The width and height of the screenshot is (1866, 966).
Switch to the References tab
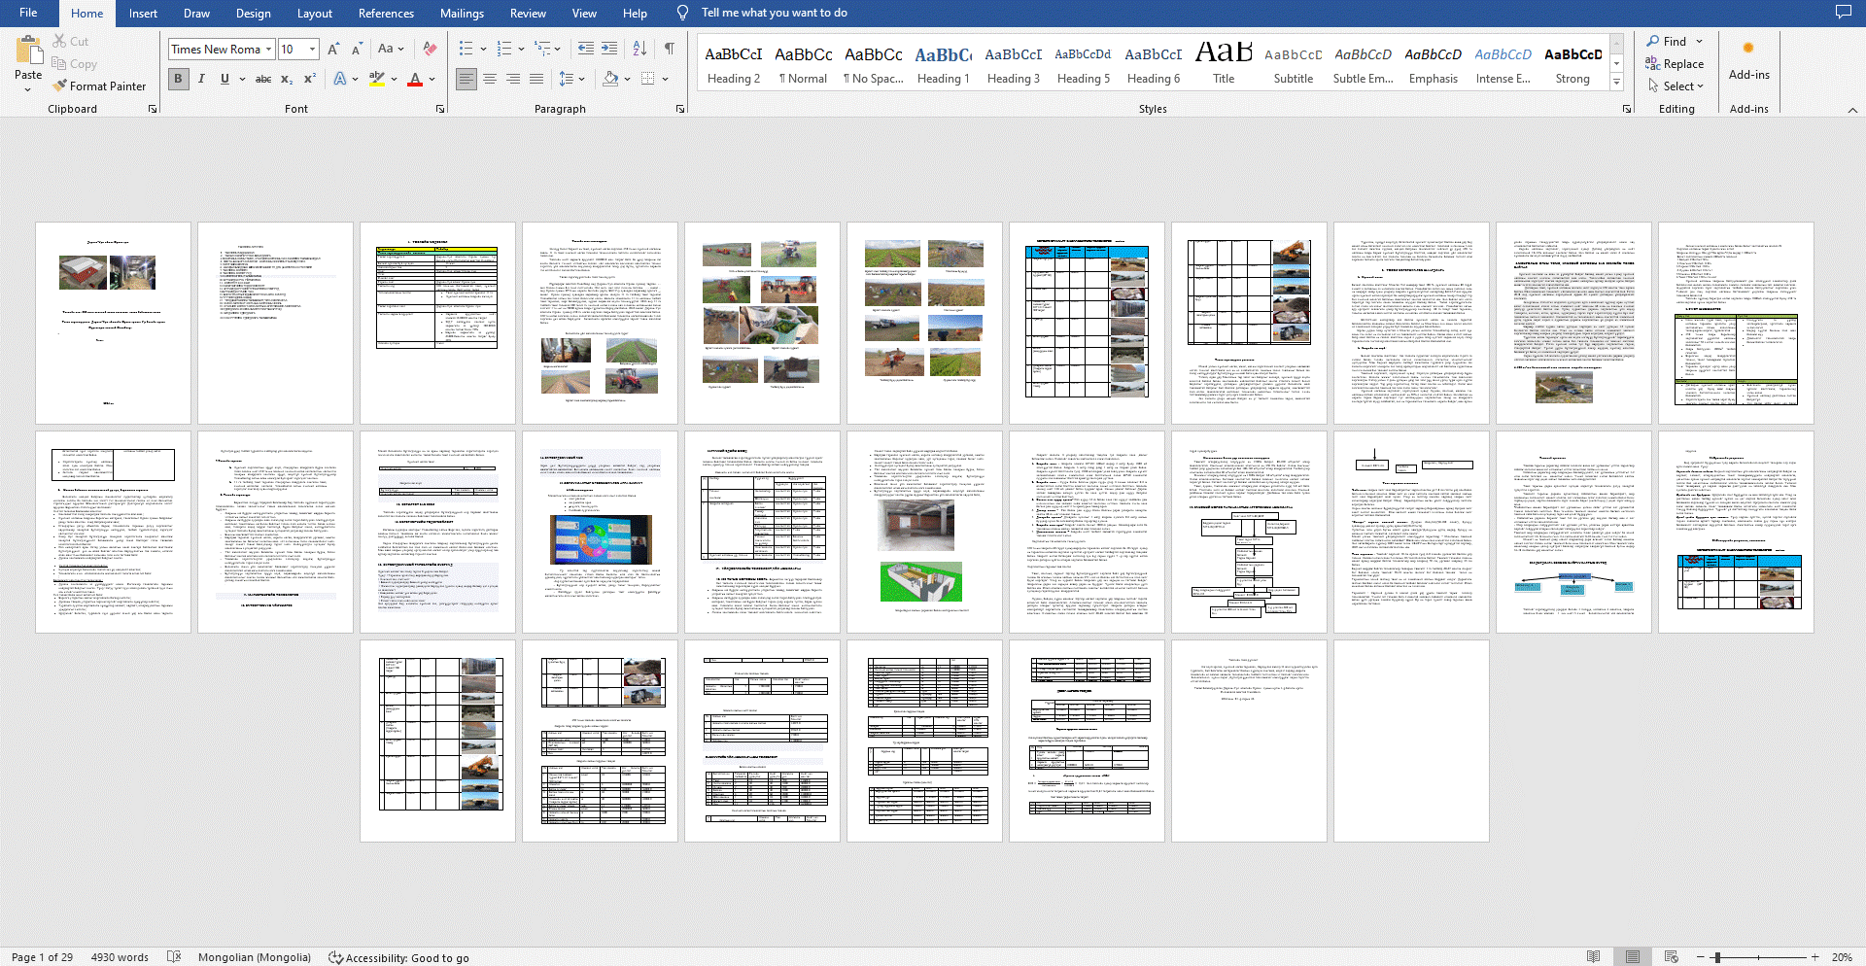386,13
